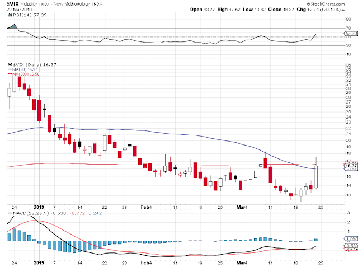
Task: Click the 57.39 value tag on RSI axis
Action: pos(351,34)
